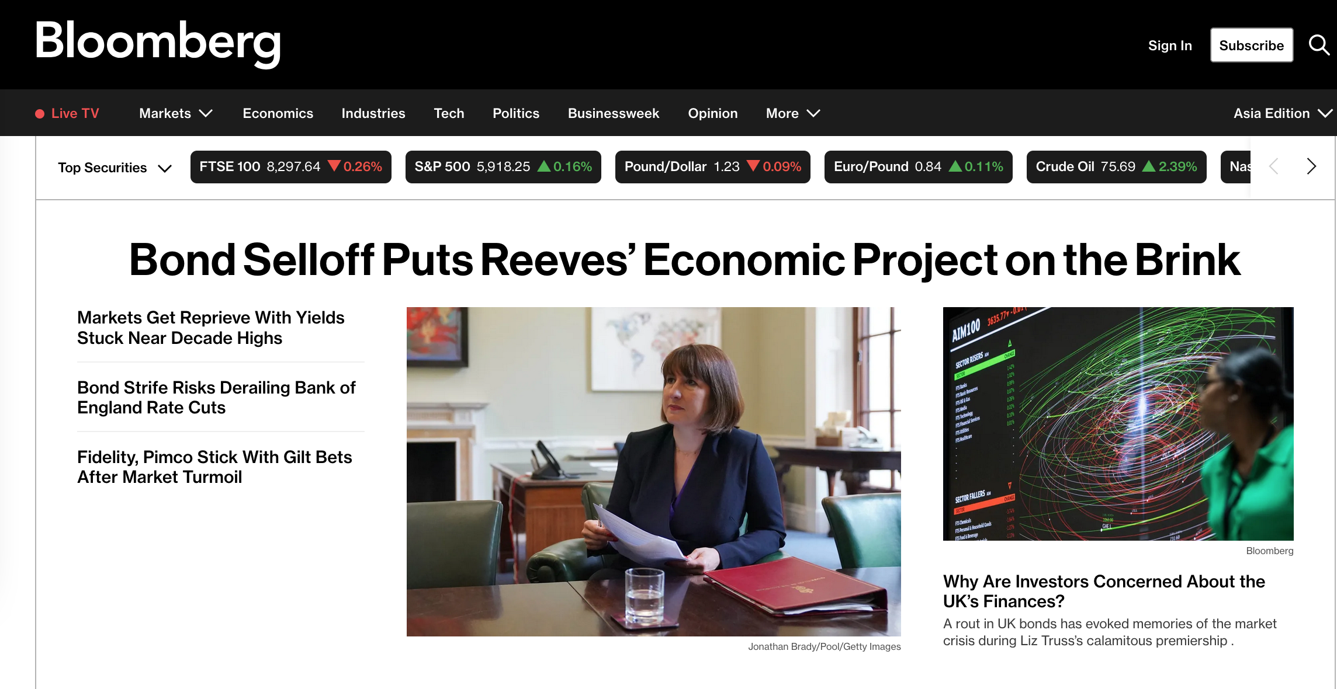
Task: Click the Pound/Dollar red down triangle
Action: [753, 166]
